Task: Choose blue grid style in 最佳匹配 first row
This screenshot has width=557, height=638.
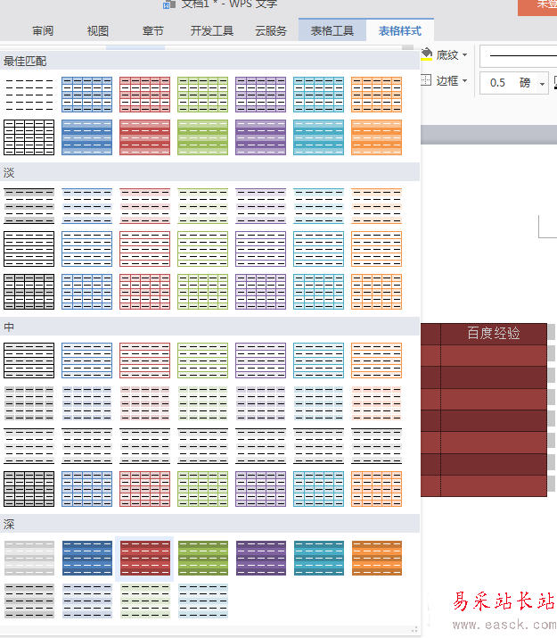Action: pos(87,95)
